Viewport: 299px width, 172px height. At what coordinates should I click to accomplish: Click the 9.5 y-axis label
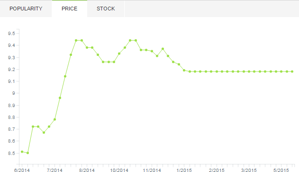[x=11, y=34]
